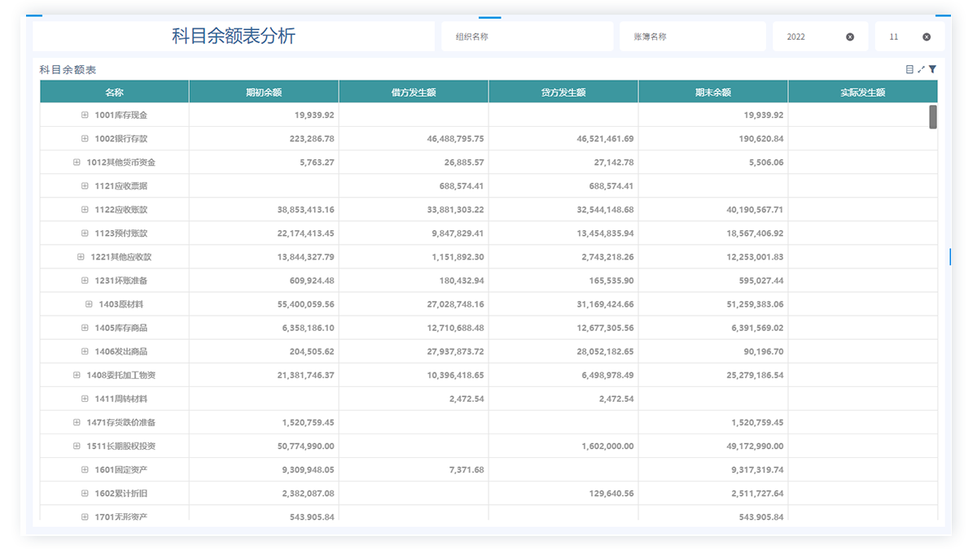
Task: Click the 借方发生额 column header
Action: 414,93
